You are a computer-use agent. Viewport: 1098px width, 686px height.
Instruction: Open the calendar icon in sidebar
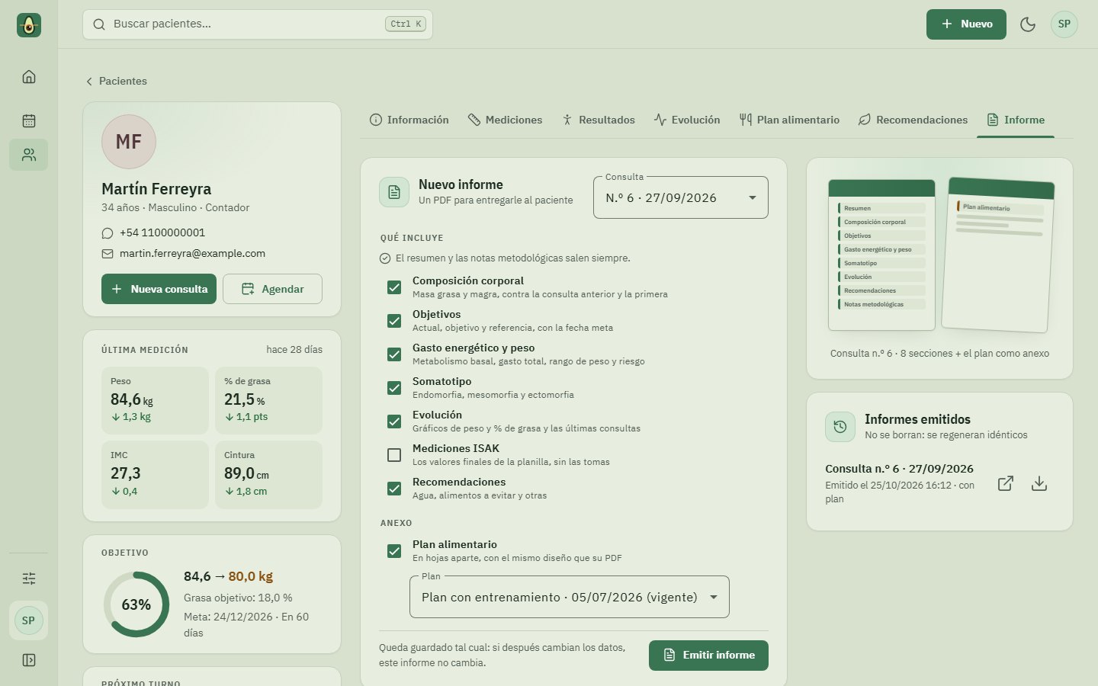click(x=29, y=120)
